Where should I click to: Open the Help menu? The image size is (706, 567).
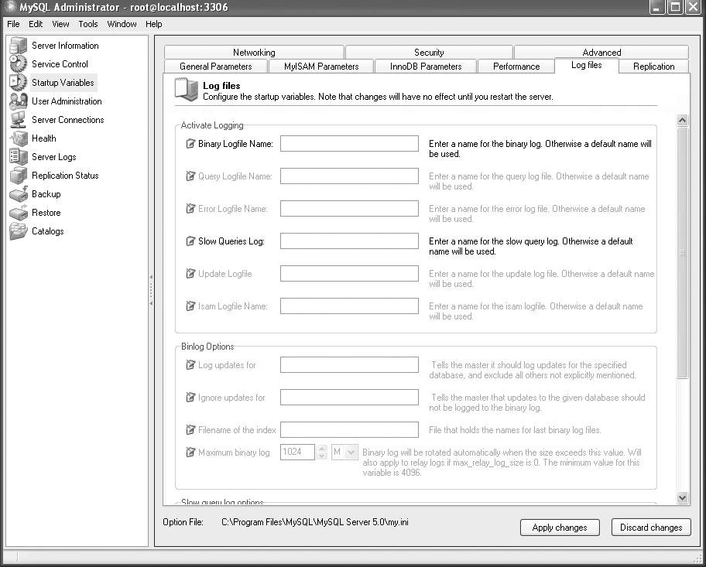[153, 24]
